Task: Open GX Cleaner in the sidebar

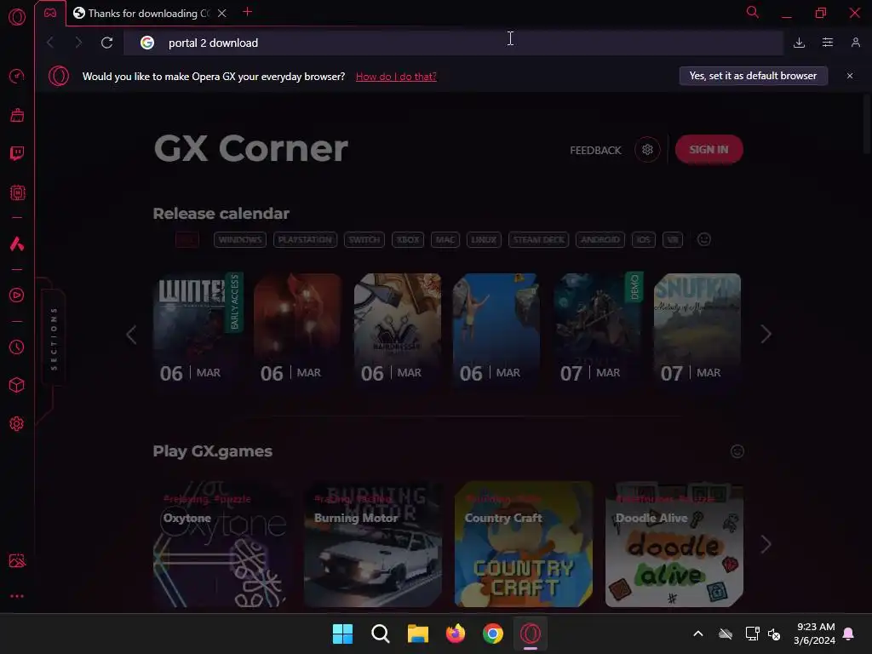Action: click(17, 115)
